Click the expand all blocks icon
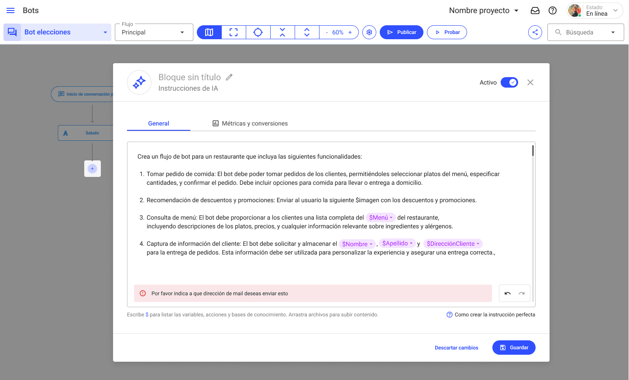This screenshot has height=380, width=629. (307, 32)
